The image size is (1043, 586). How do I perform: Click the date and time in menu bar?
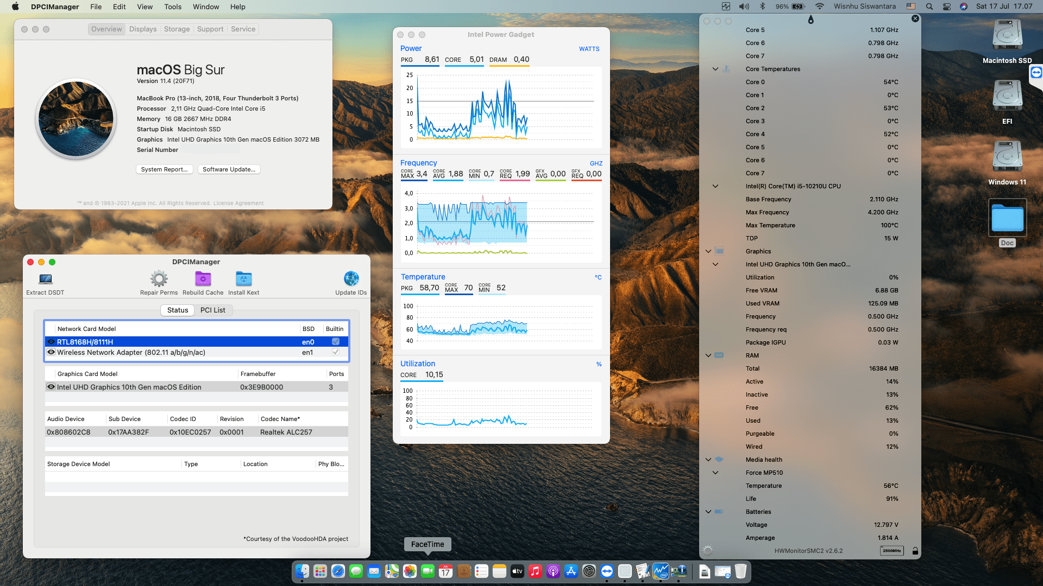click(x=1004, y=7)
